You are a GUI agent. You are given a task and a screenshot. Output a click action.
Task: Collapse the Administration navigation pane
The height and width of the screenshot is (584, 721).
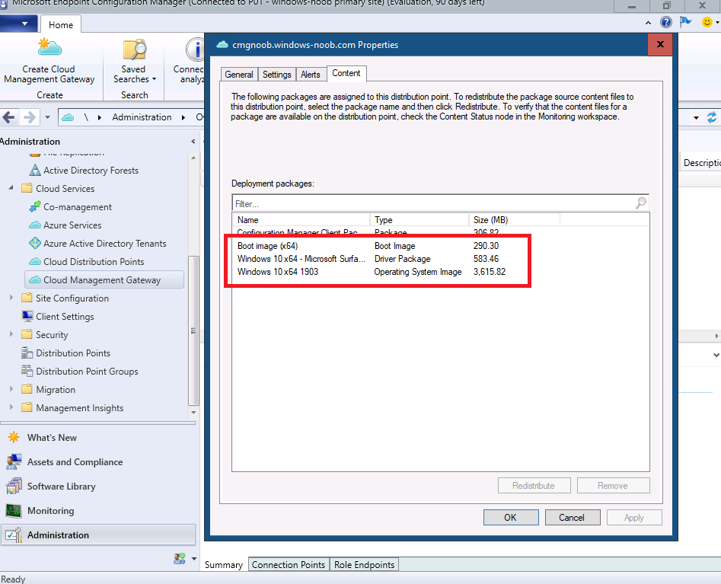(193, 141)
